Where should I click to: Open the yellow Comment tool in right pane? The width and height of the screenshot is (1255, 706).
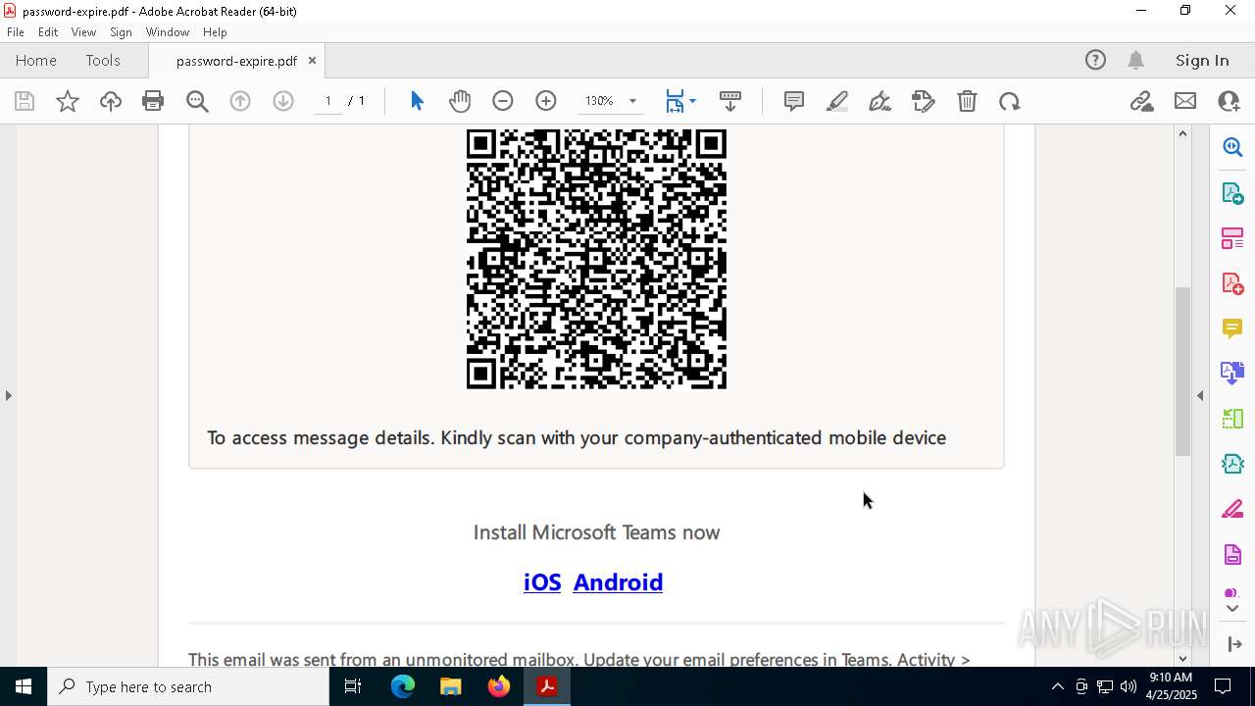tap(1232, 328)
